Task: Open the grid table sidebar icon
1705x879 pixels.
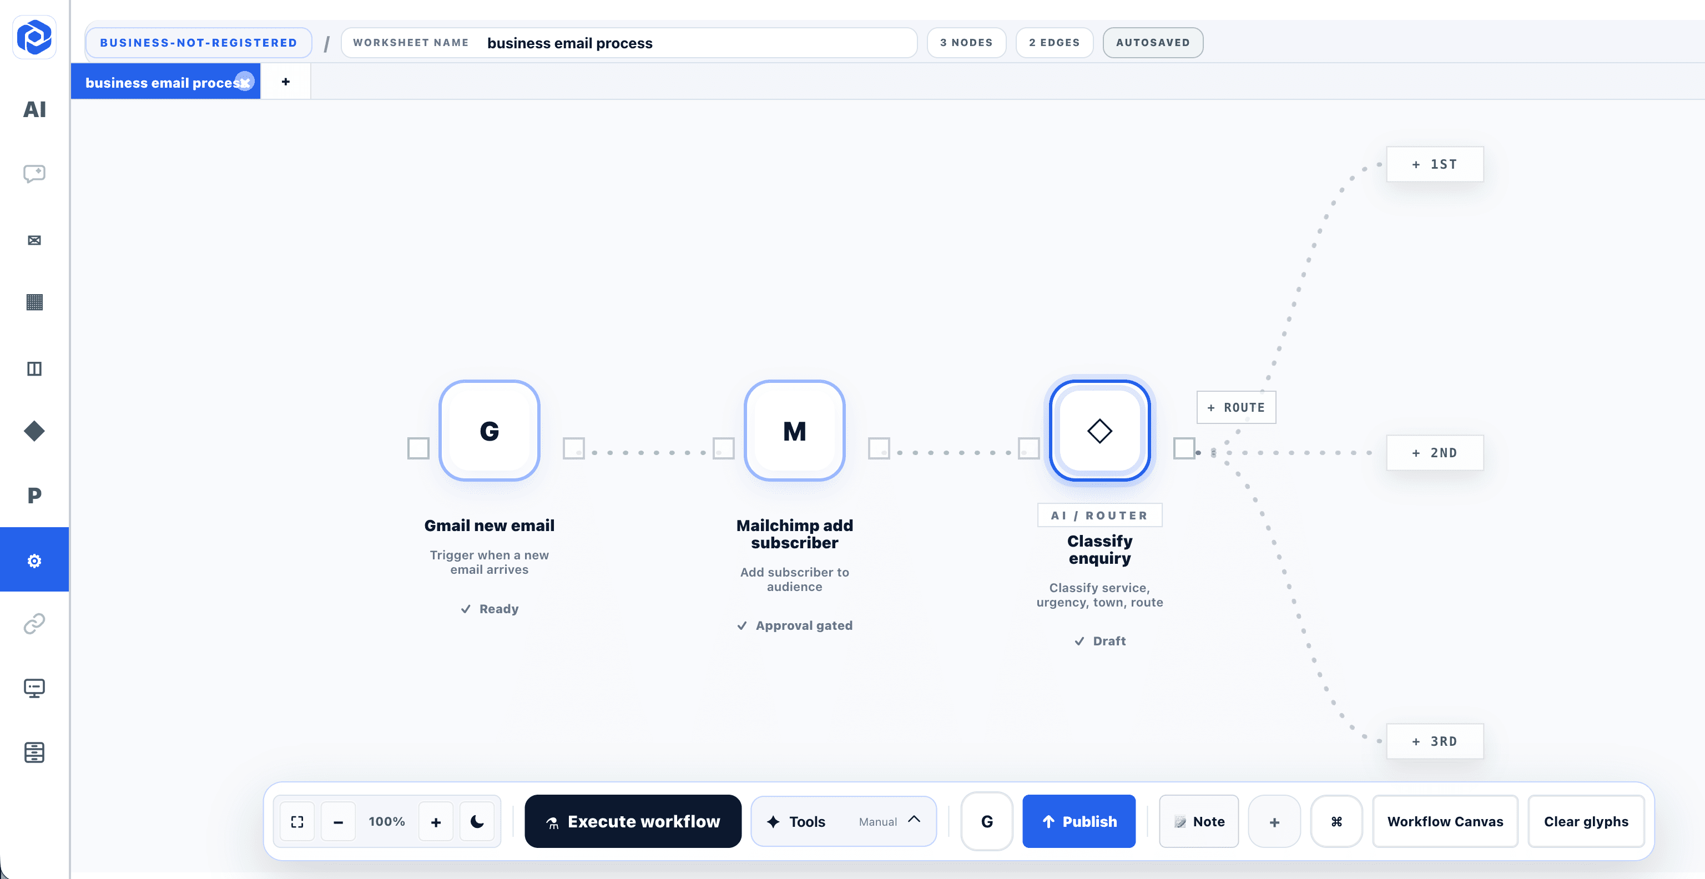Action: tap(34, 302)
